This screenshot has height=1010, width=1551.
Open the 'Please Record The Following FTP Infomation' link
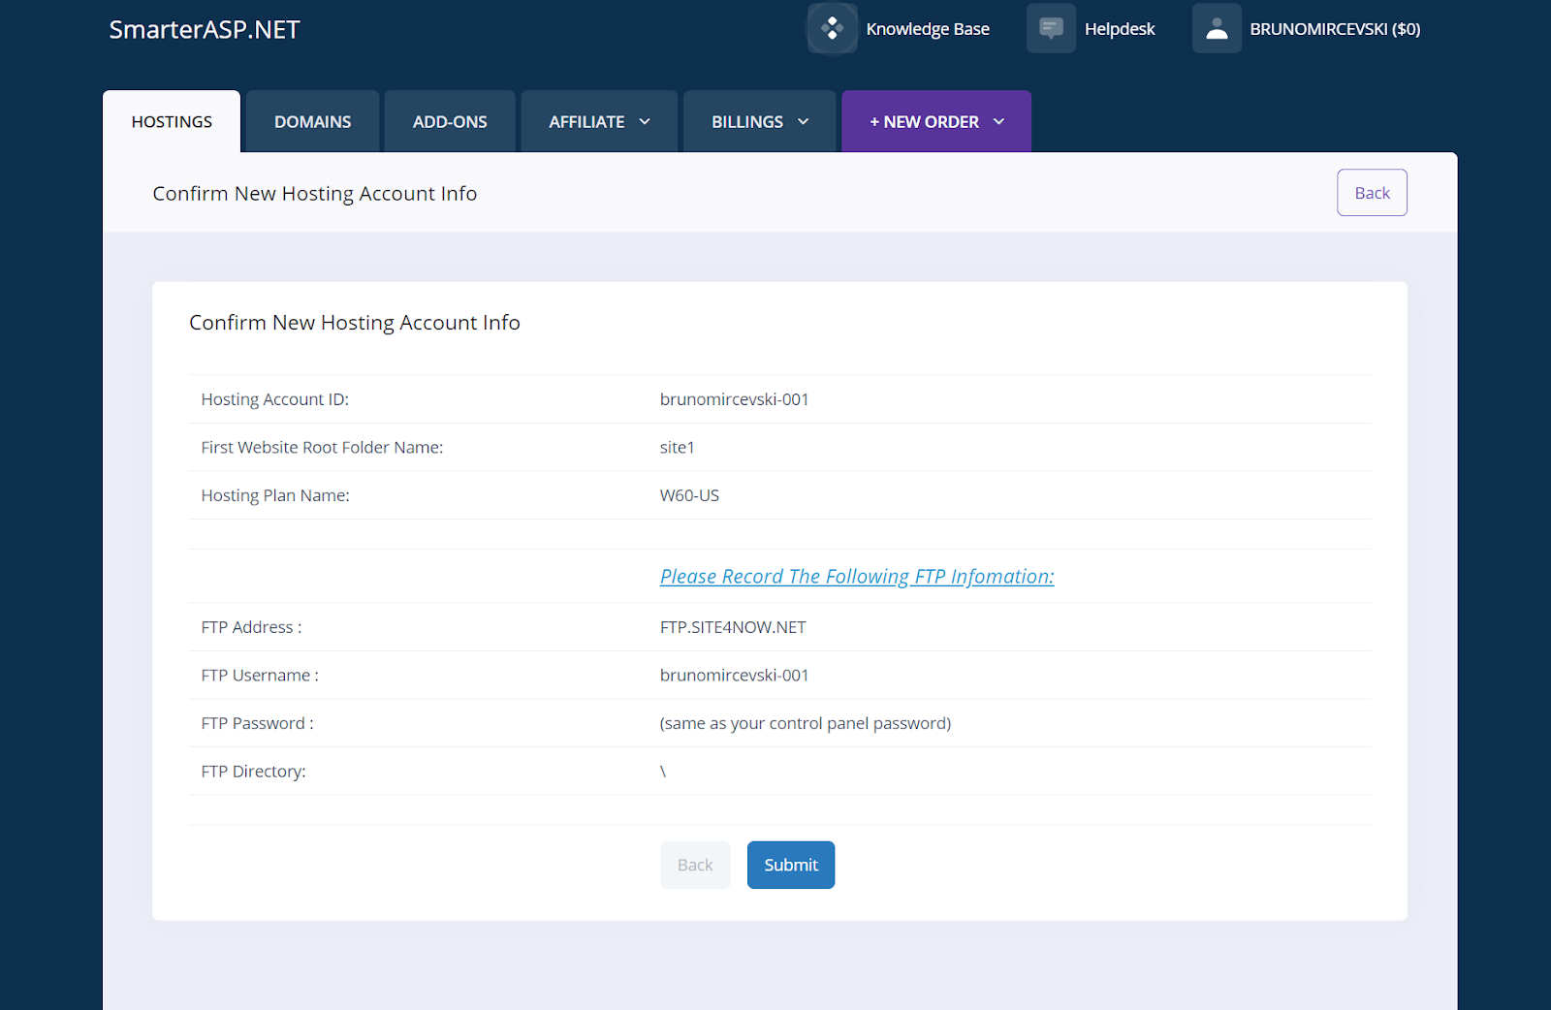[x=857, y=577]
